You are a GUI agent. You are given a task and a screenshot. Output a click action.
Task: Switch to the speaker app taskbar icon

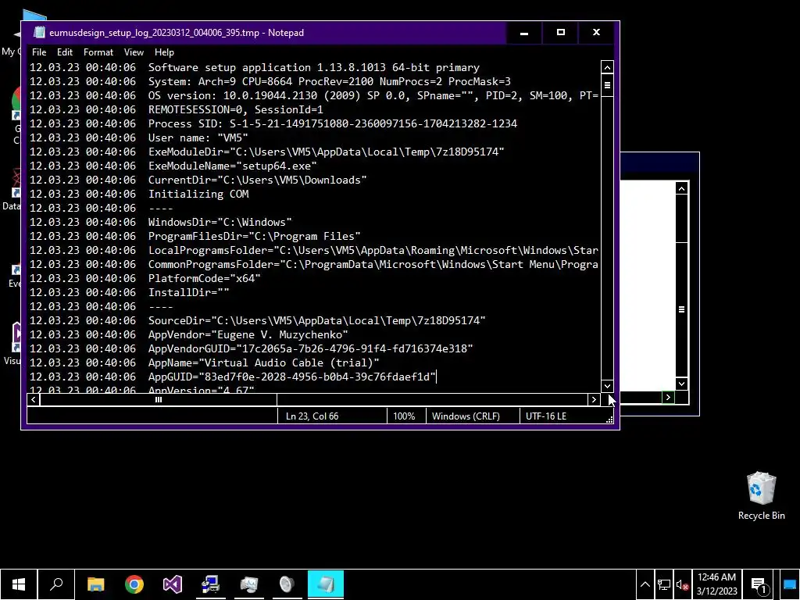(287, 584)
